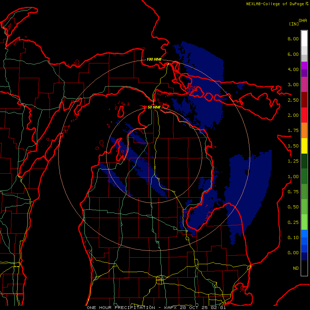Click the 3.00 scale value
This screenshot has width=310, height=310.
(x=293, y=85)
